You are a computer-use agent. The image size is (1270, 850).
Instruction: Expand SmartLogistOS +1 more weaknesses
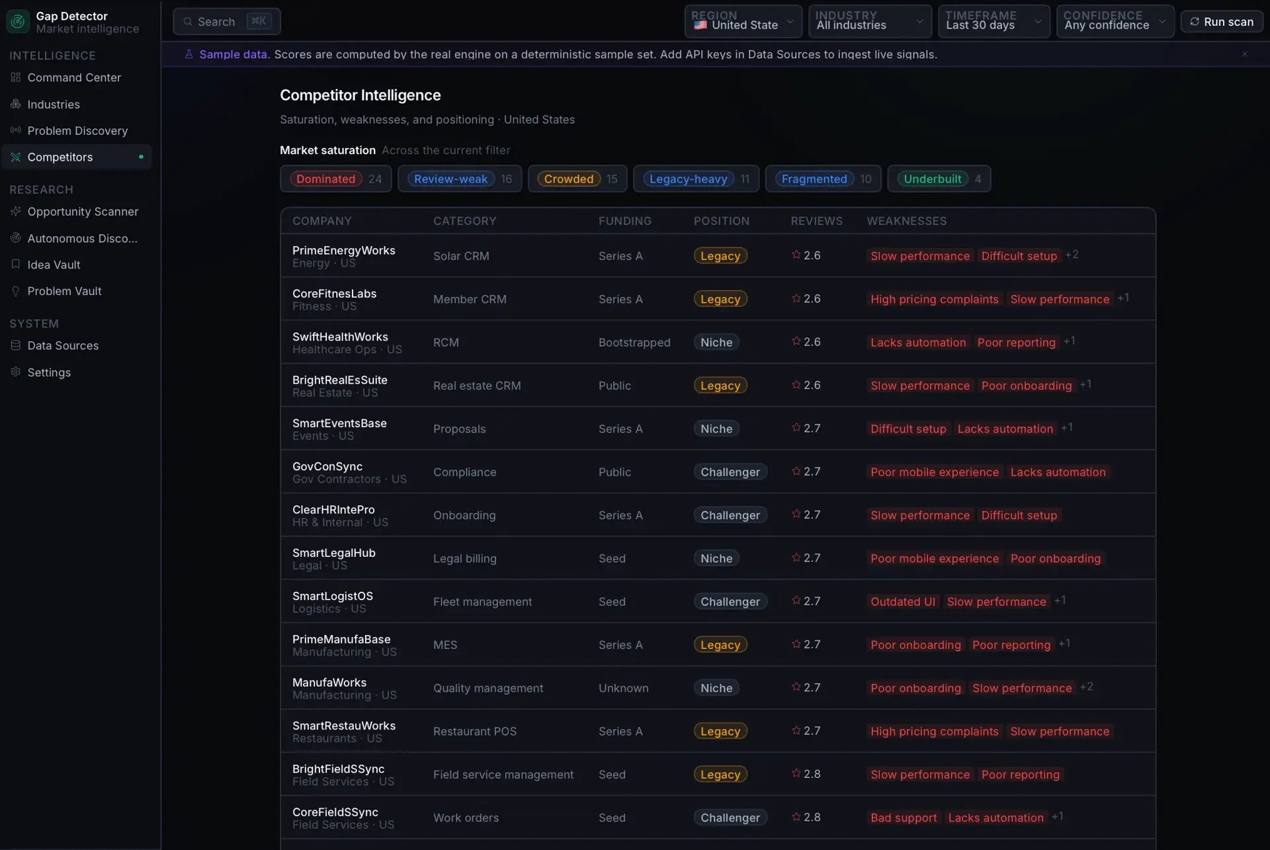tap(1060, 601)
